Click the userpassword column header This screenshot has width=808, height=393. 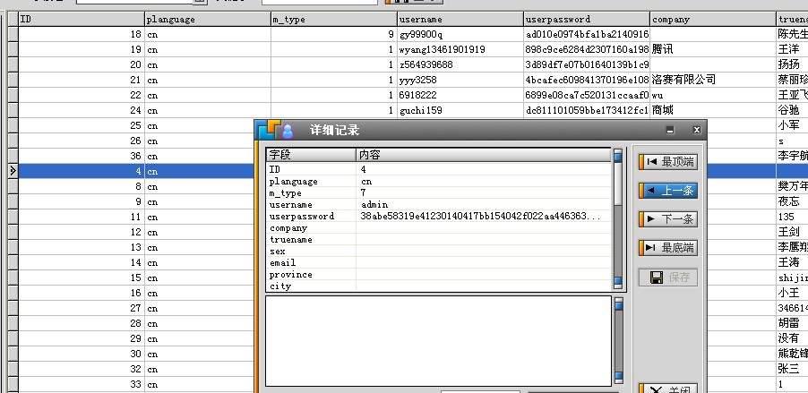point(586,19)
